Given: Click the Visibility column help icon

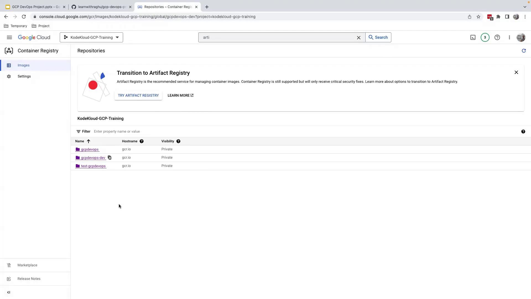Looking at the screenshot, I should click(x=178, y=141).
